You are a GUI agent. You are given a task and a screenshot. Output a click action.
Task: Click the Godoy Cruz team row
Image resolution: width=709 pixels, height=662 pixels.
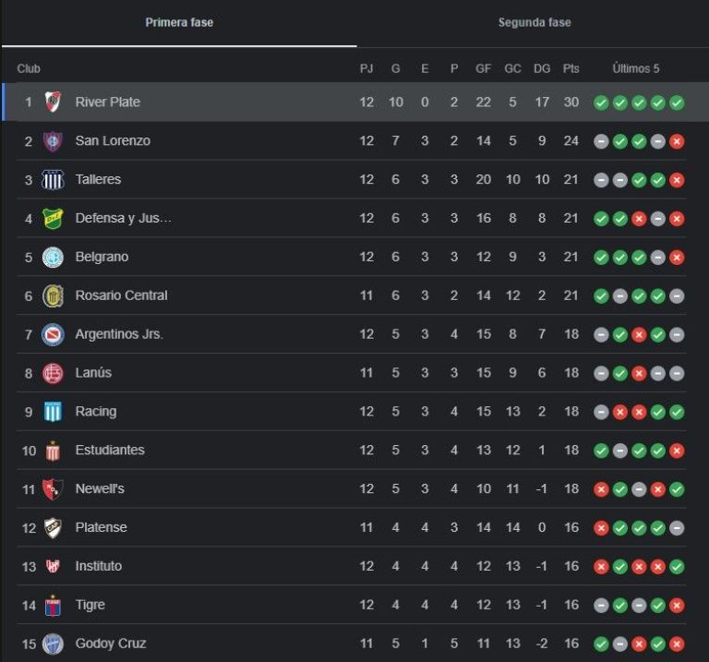click(352, 643)
